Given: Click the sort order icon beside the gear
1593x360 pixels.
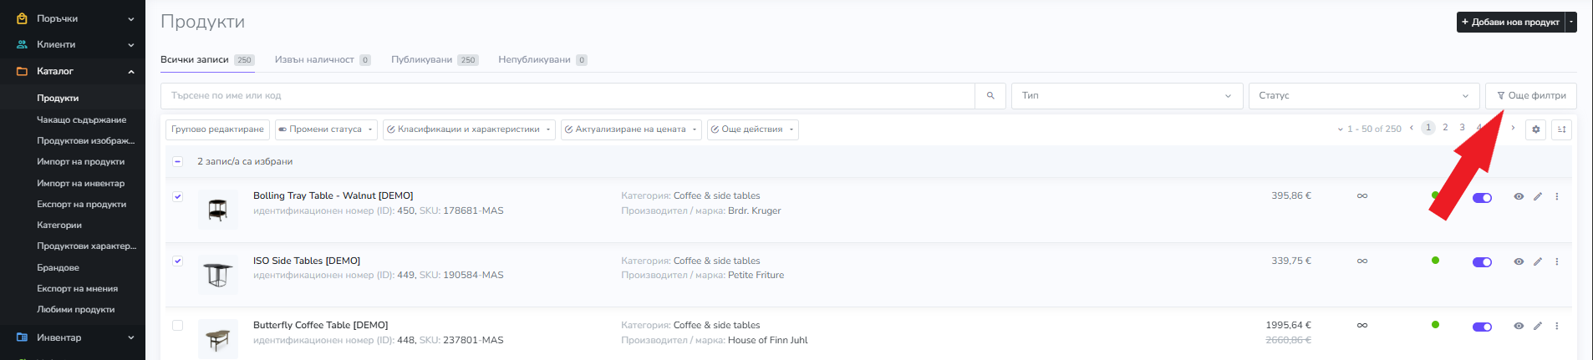Looking at the screenshot, I should [1561, 129].
